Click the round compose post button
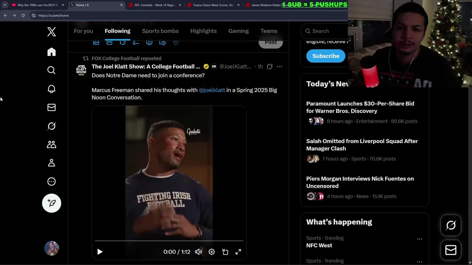 pos(52,203)
